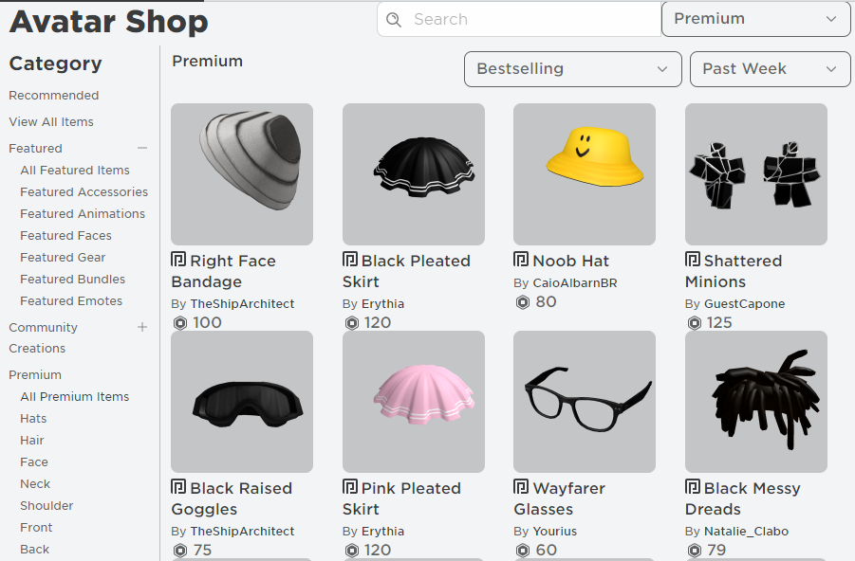Screen dimensions: 855x561
Task: Click Premium badge icon beside Shattered Minions
Action: click(x=693, y=260)
